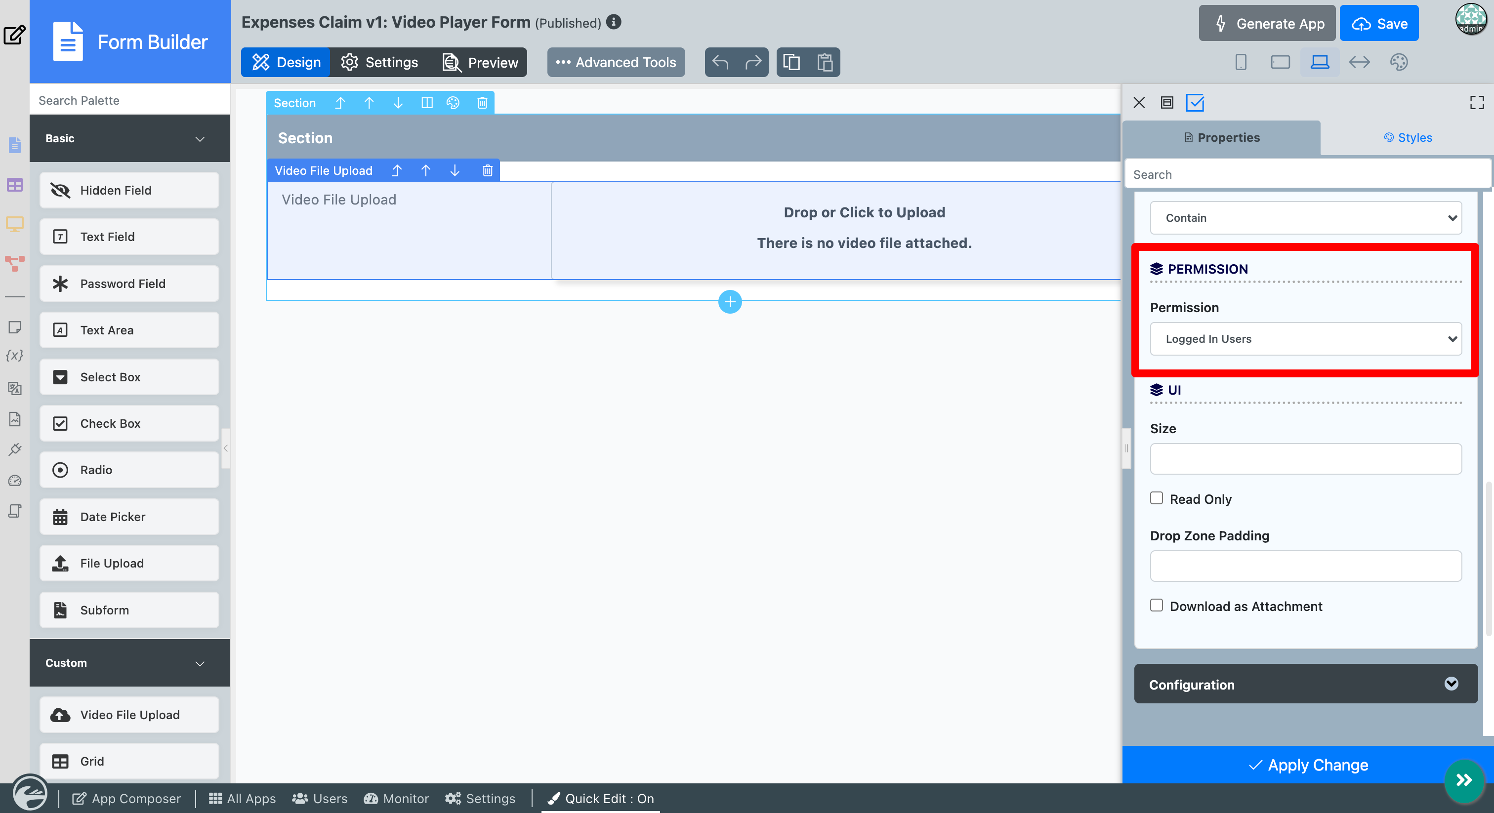
Task: Open Section styling palette icon
Action: [453, 103]
